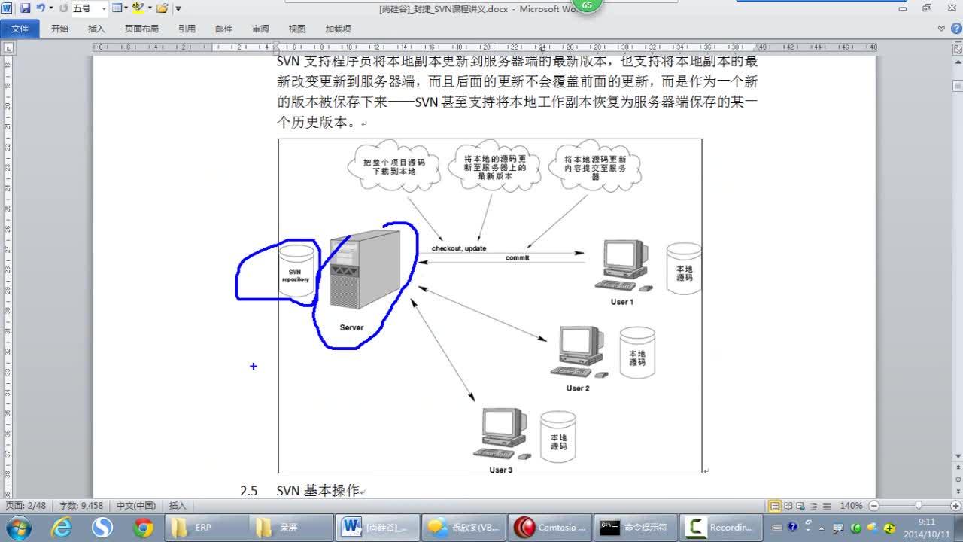Select Full Screen Reading view button
Screen dimensions: 963x542
click(788, 506)
